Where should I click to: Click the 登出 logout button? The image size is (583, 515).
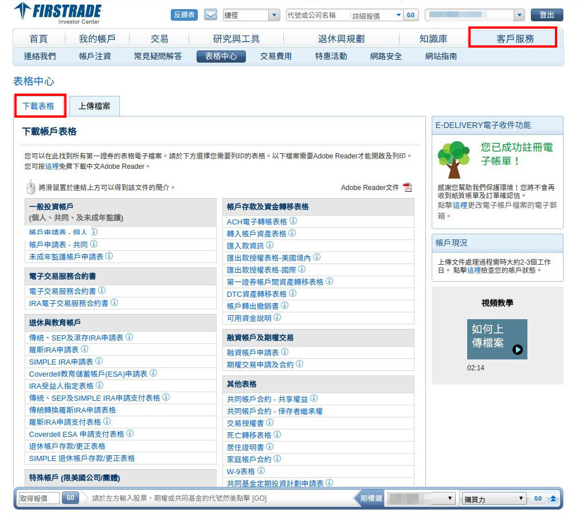(546, 15)
